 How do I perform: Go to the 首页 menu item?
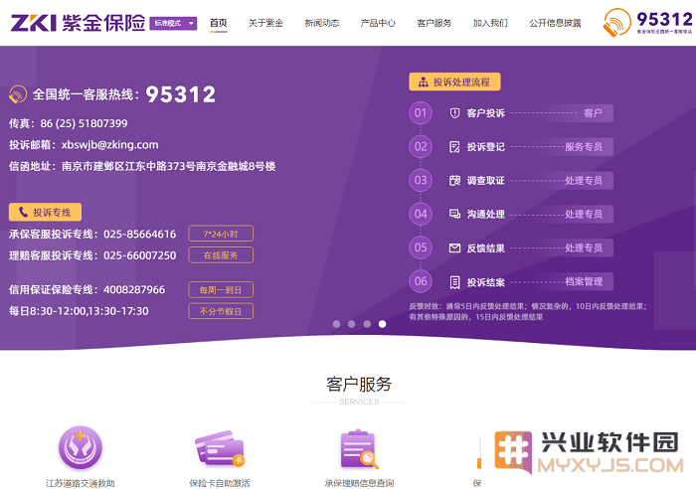pos(219,23)
